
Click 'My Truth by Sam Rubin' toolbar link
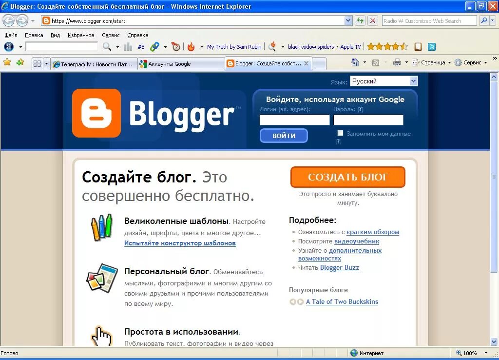point(234,47)
